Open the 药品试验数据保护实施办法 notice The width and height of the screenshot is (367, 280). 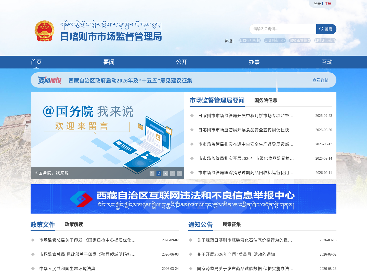pos(245,269)
